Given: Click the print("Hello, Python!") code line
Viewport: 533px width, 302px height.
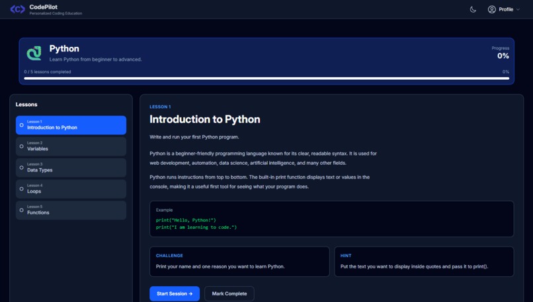Looking at the screenshot, I should (x=186, y=220).
